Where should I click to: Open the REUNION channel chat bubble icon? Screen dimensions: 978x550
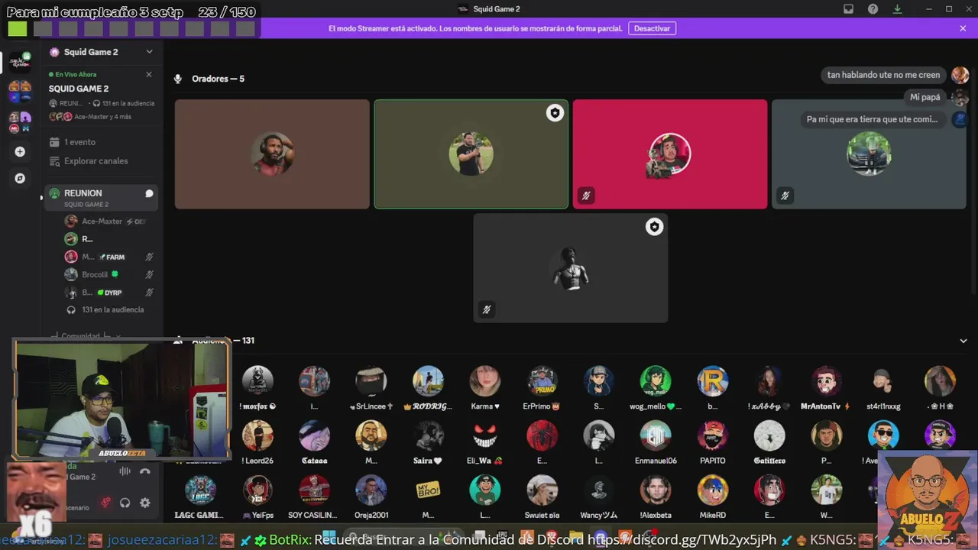pyautogui.click(x=149, y=193)
